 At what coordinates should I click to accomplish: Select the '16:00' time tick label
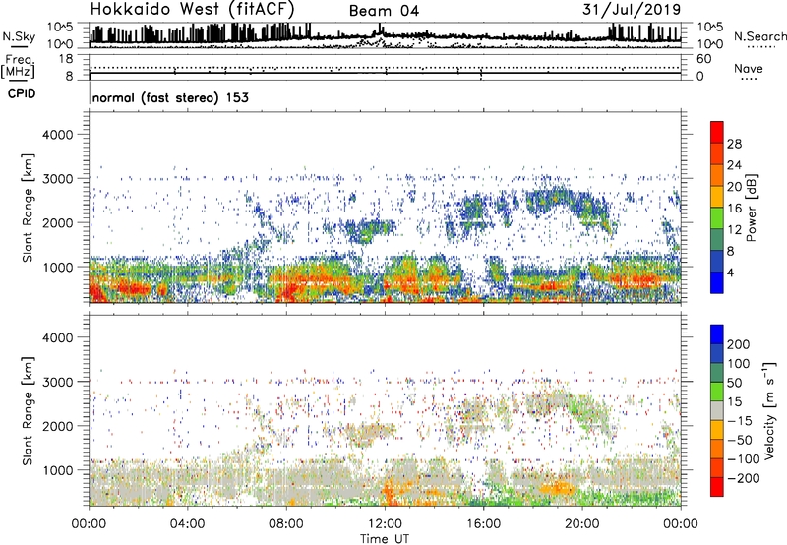483,524
